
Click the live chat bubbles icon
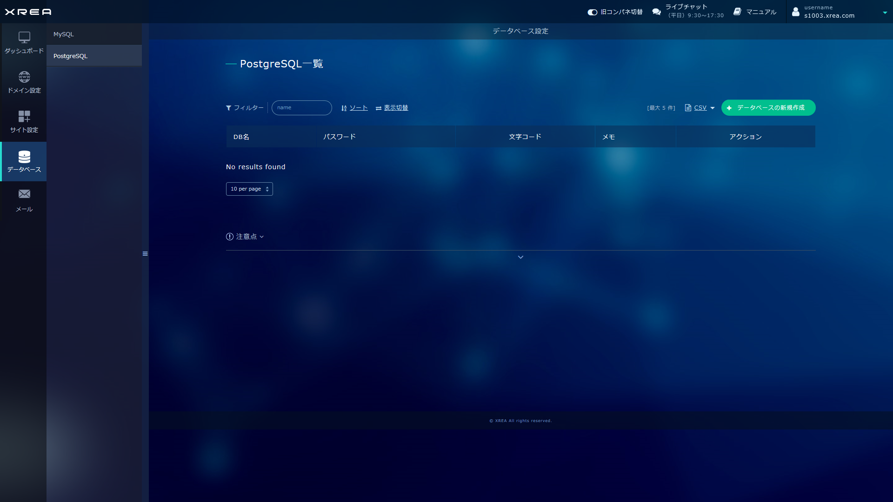pos(656,12)
